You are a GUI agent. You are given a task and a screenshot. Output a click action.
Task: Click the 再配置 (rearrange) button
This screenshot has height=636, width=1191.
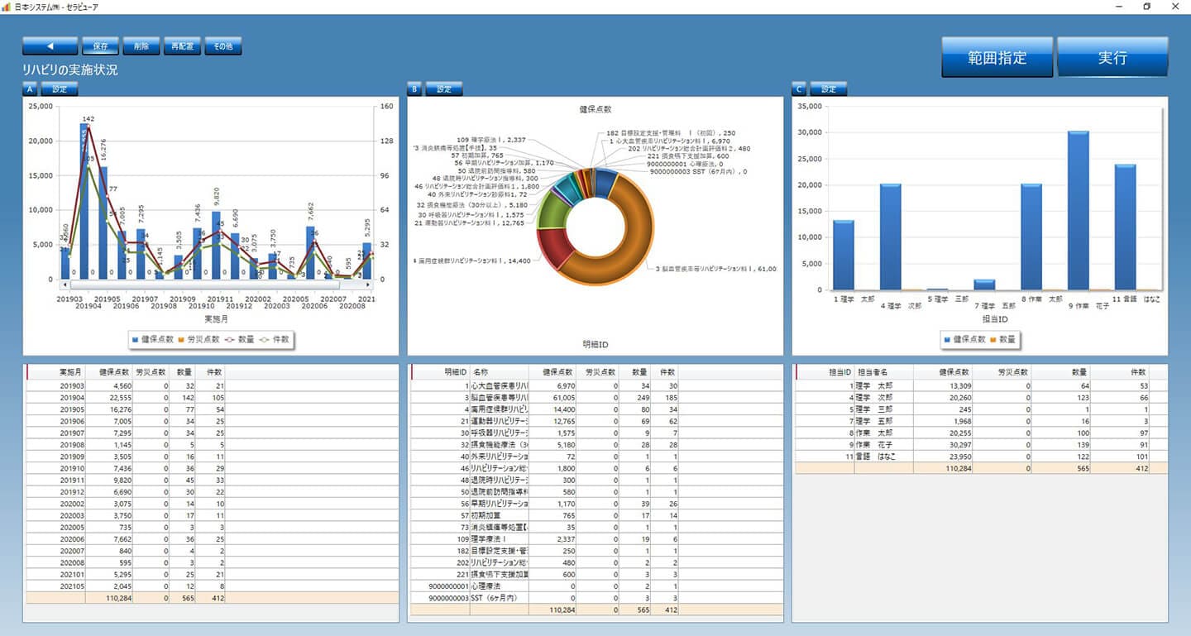(x=182, y=46)
